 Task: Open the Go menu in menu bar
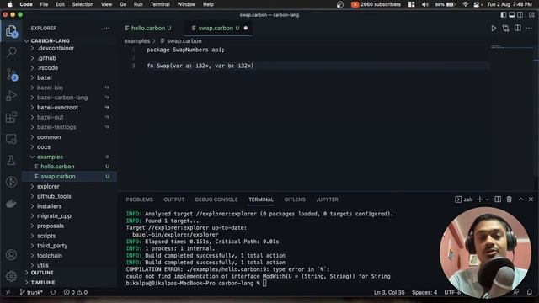[x=123, y=4]
